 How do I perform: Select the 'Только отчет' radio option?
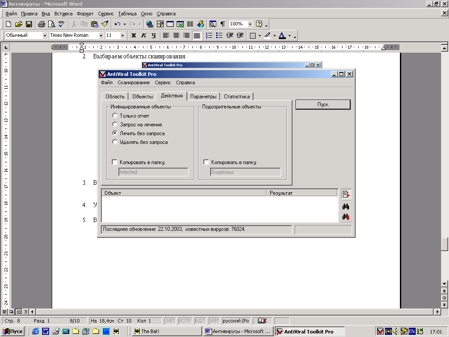point(115,115)
